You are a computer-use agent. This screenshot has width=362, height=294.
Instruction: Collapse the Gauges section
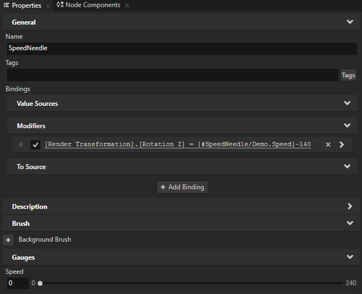pos(350,257)
